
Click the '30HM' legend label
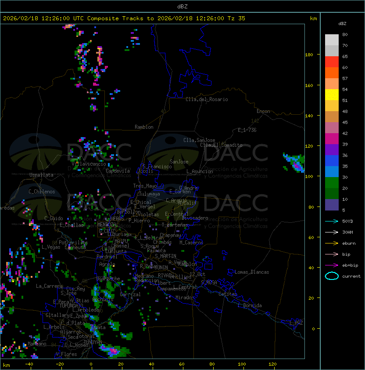pos(347,232)
